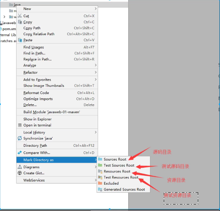Expand the Analyze submenu arrow

pos(96,65)
